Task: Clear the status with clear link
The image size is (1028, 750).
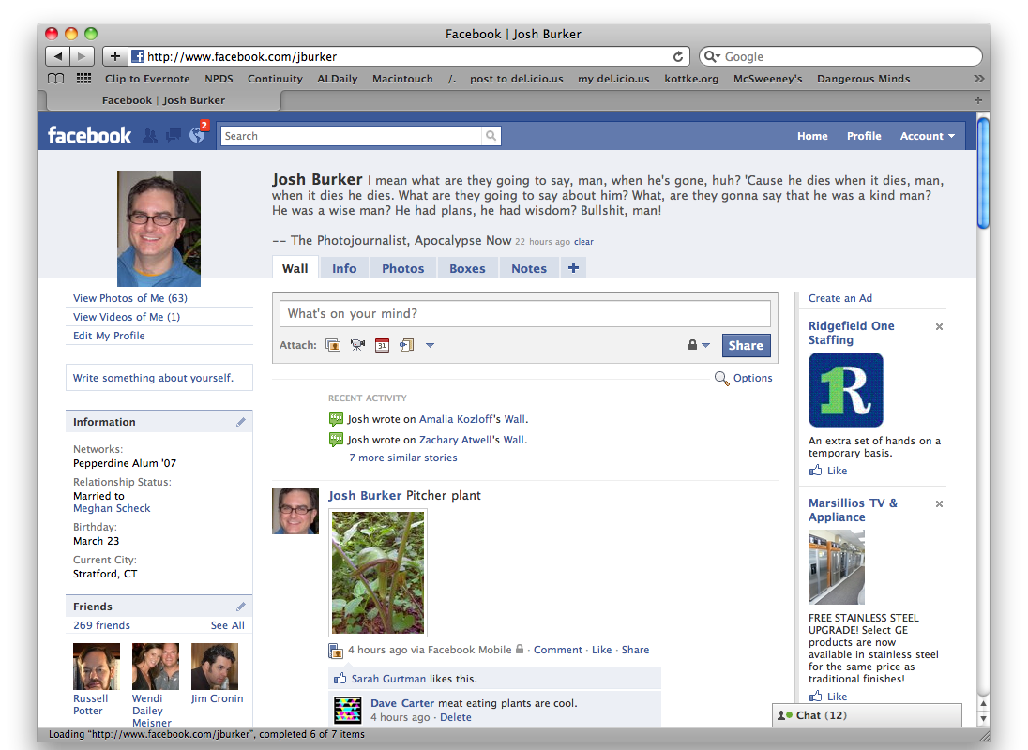Action: [583, 242]
